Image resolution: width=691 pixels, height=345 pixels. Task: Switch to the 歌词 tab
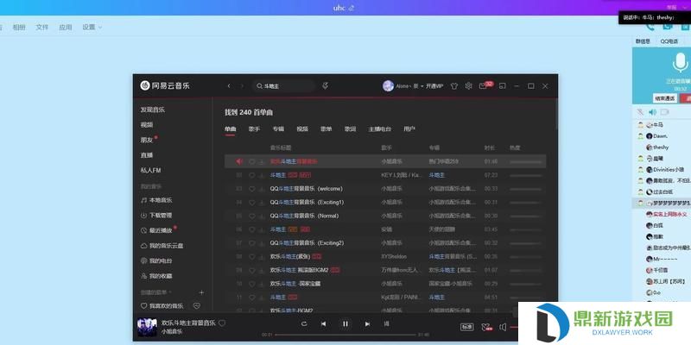pos(351,129)
